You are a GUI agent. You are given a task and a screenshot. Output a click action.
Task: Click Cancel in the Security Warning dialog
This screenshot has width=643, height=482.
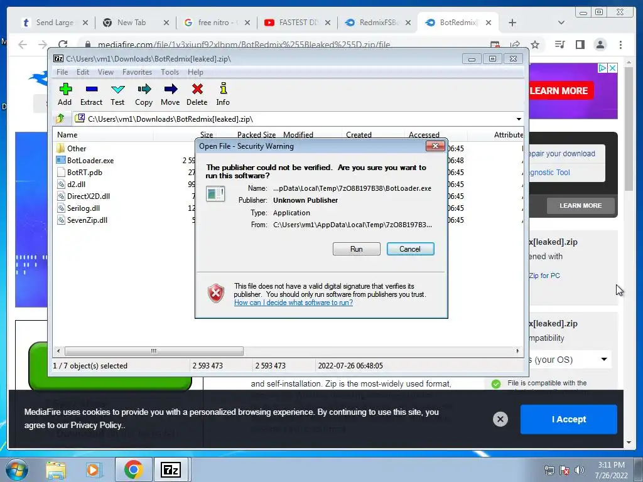410,249
